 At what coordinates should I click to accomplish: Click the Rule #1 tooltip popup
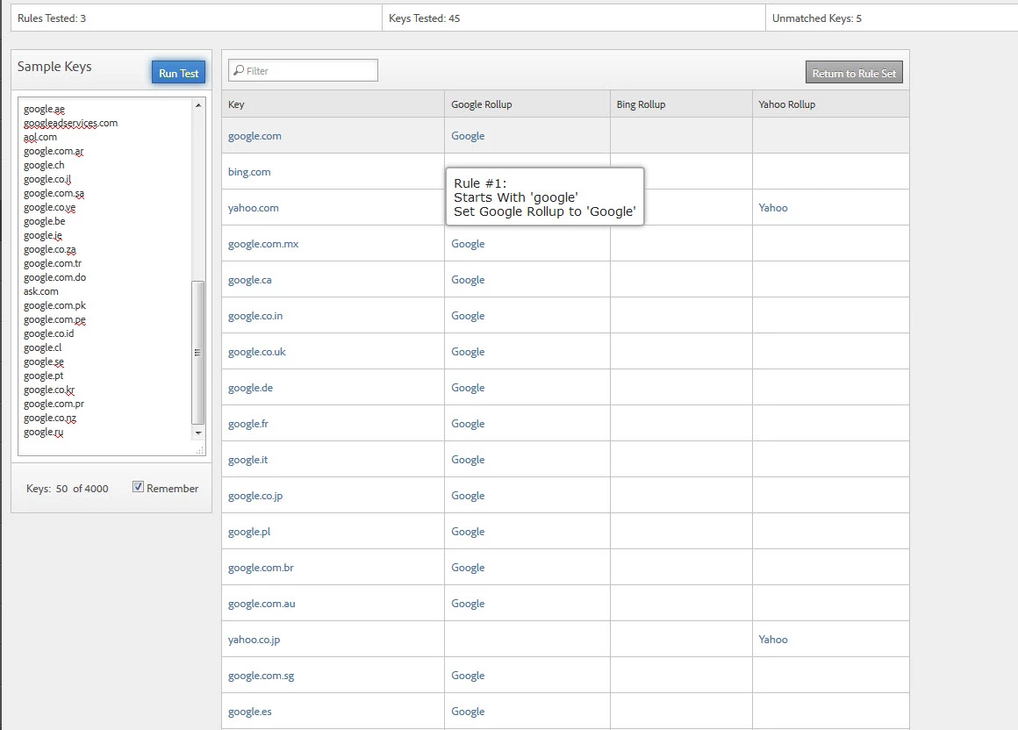(545, 197)
